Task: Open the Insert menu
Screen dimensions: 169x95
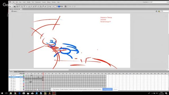Action: (x=24, y=2)
